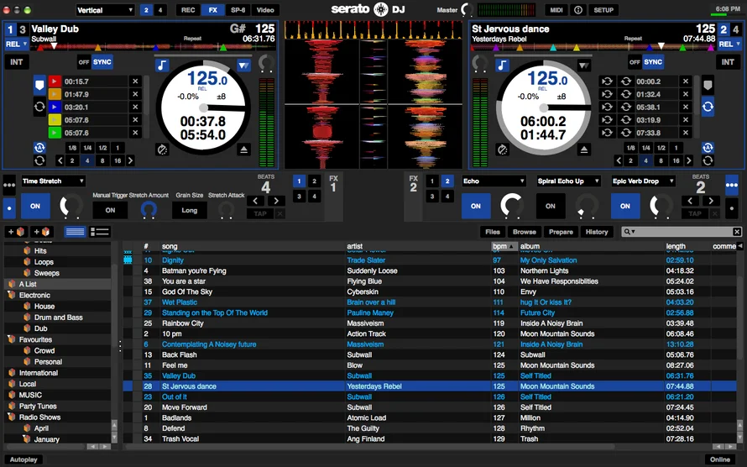Viewport: 747px width, 467px height.
Task: Eject track from the left deck
Action: tap(244, 150)
